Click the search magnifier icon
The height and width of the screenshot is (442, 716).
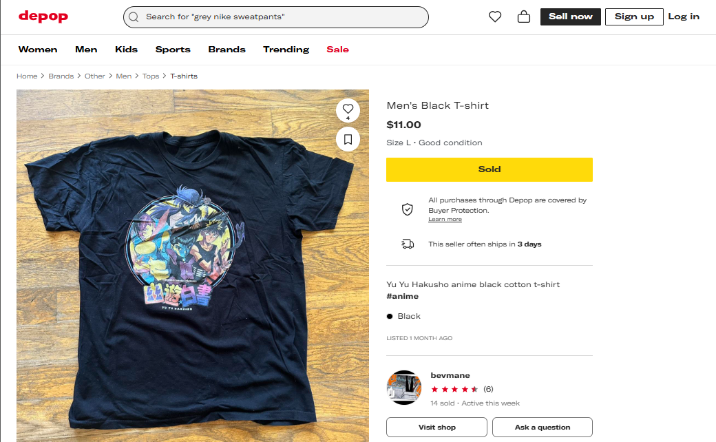[x=134, y=17]
